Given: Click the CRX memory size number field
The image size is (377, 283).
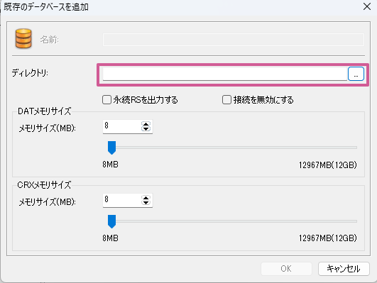Looking at the screenshot, I should pos(122,200).
